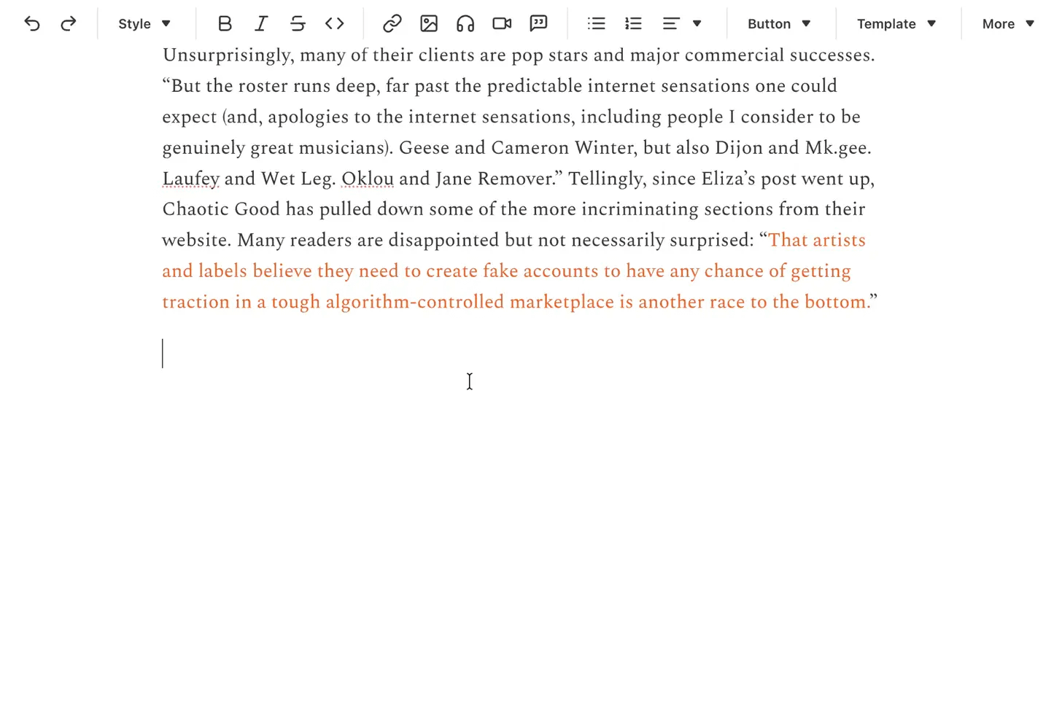Insert a hyperlink
The width and height of the screenshot is (1062, 708).
coord(392,24)
